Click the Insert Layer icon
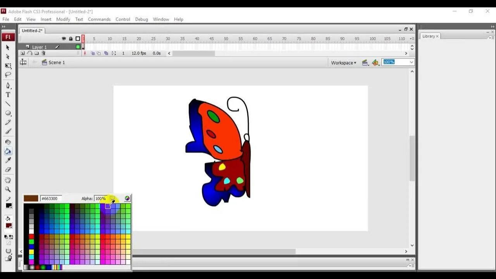The width and height of the screenshot is (496, 279). point(22,53)
